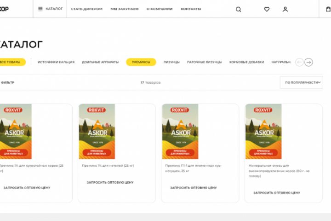Open the Каталог hamburger menu
Screen dimensions: 331x221
[x=50, y=9]
